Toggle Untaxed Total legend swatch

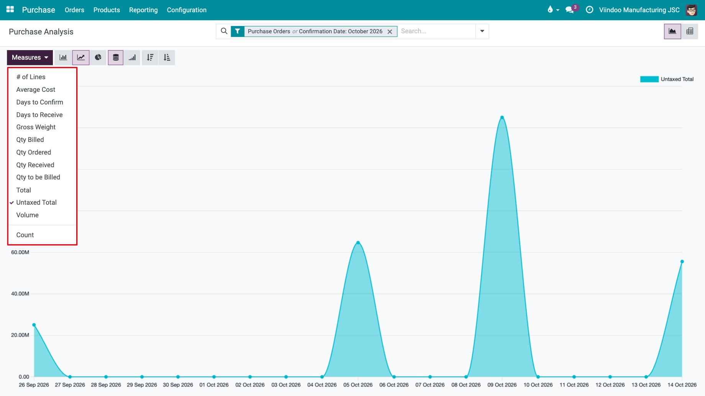click(x=649, y=79)
